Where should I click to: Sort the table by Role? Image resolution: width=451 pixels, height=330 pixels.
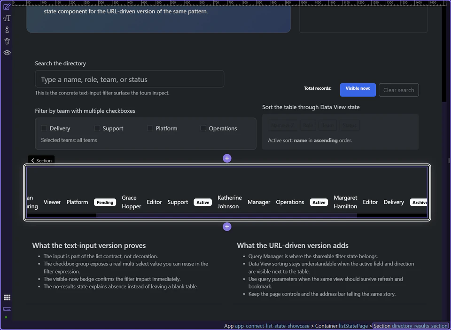click(x=308, y=126)
